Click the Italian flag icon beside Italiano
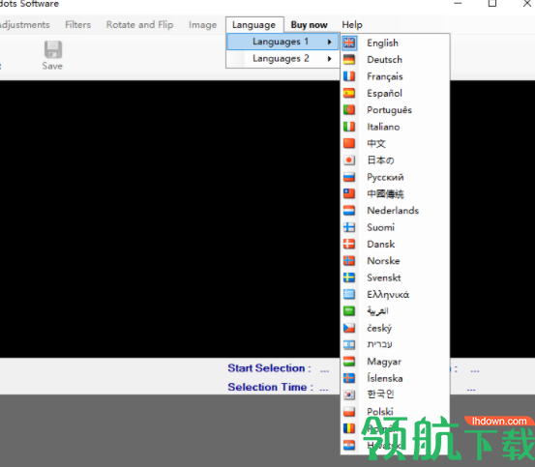Image resolution: width=535 pixels, height=467 pixels. click(349, 127)
